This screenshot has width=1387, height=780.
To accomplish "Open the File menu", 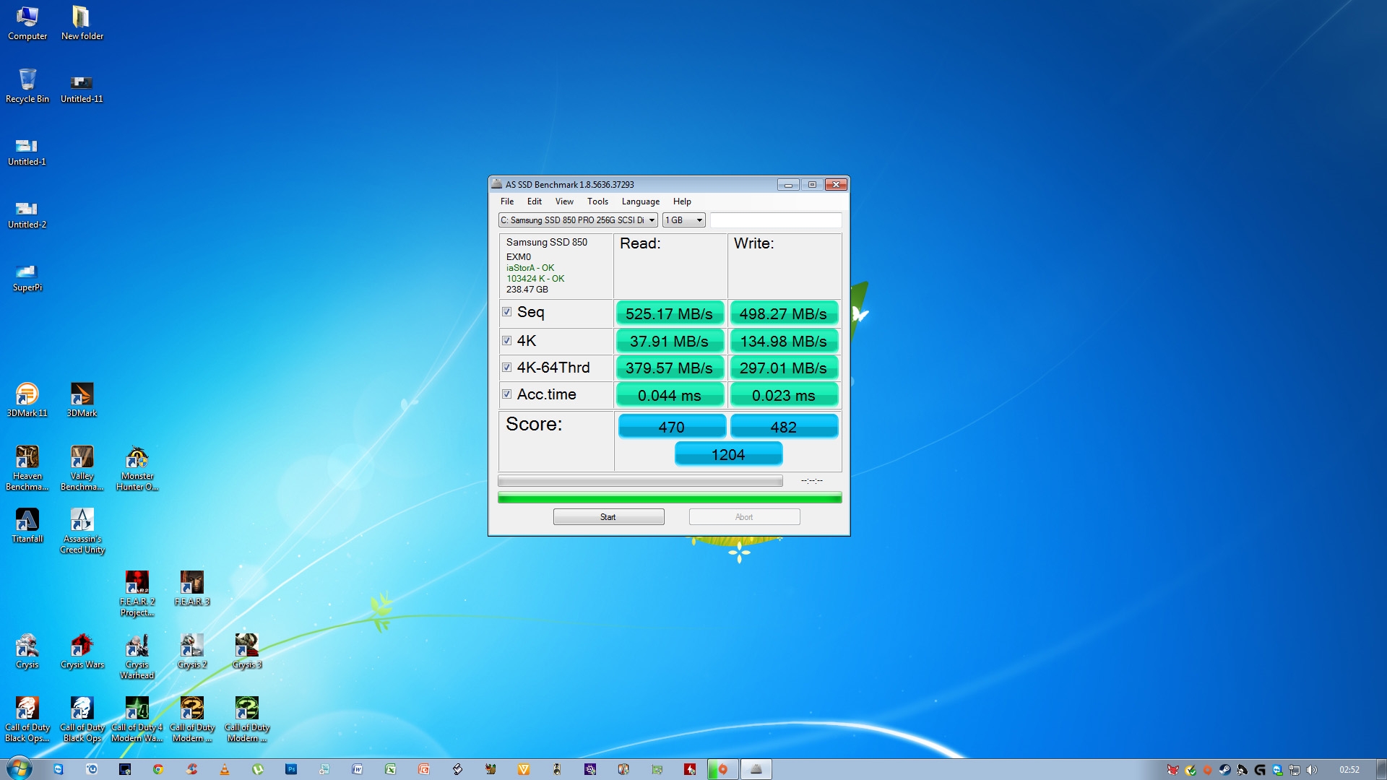I will click(x=507, y=201).
